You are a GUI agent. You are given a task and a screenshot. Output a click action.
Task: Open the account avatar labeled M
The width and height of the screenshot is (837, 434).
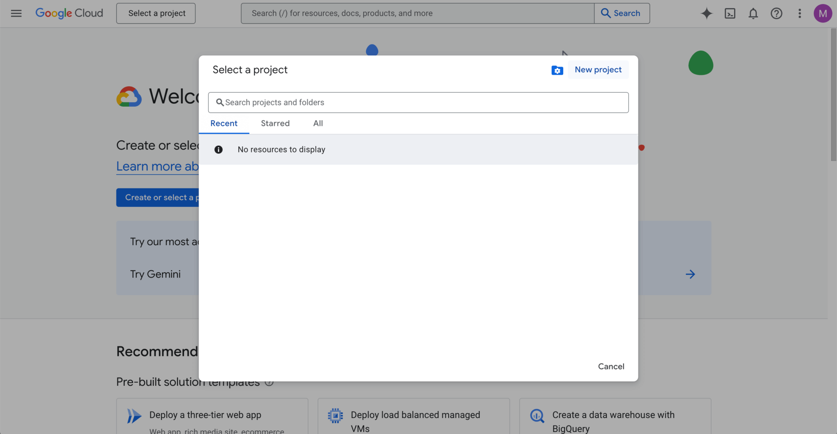(823, 13)
